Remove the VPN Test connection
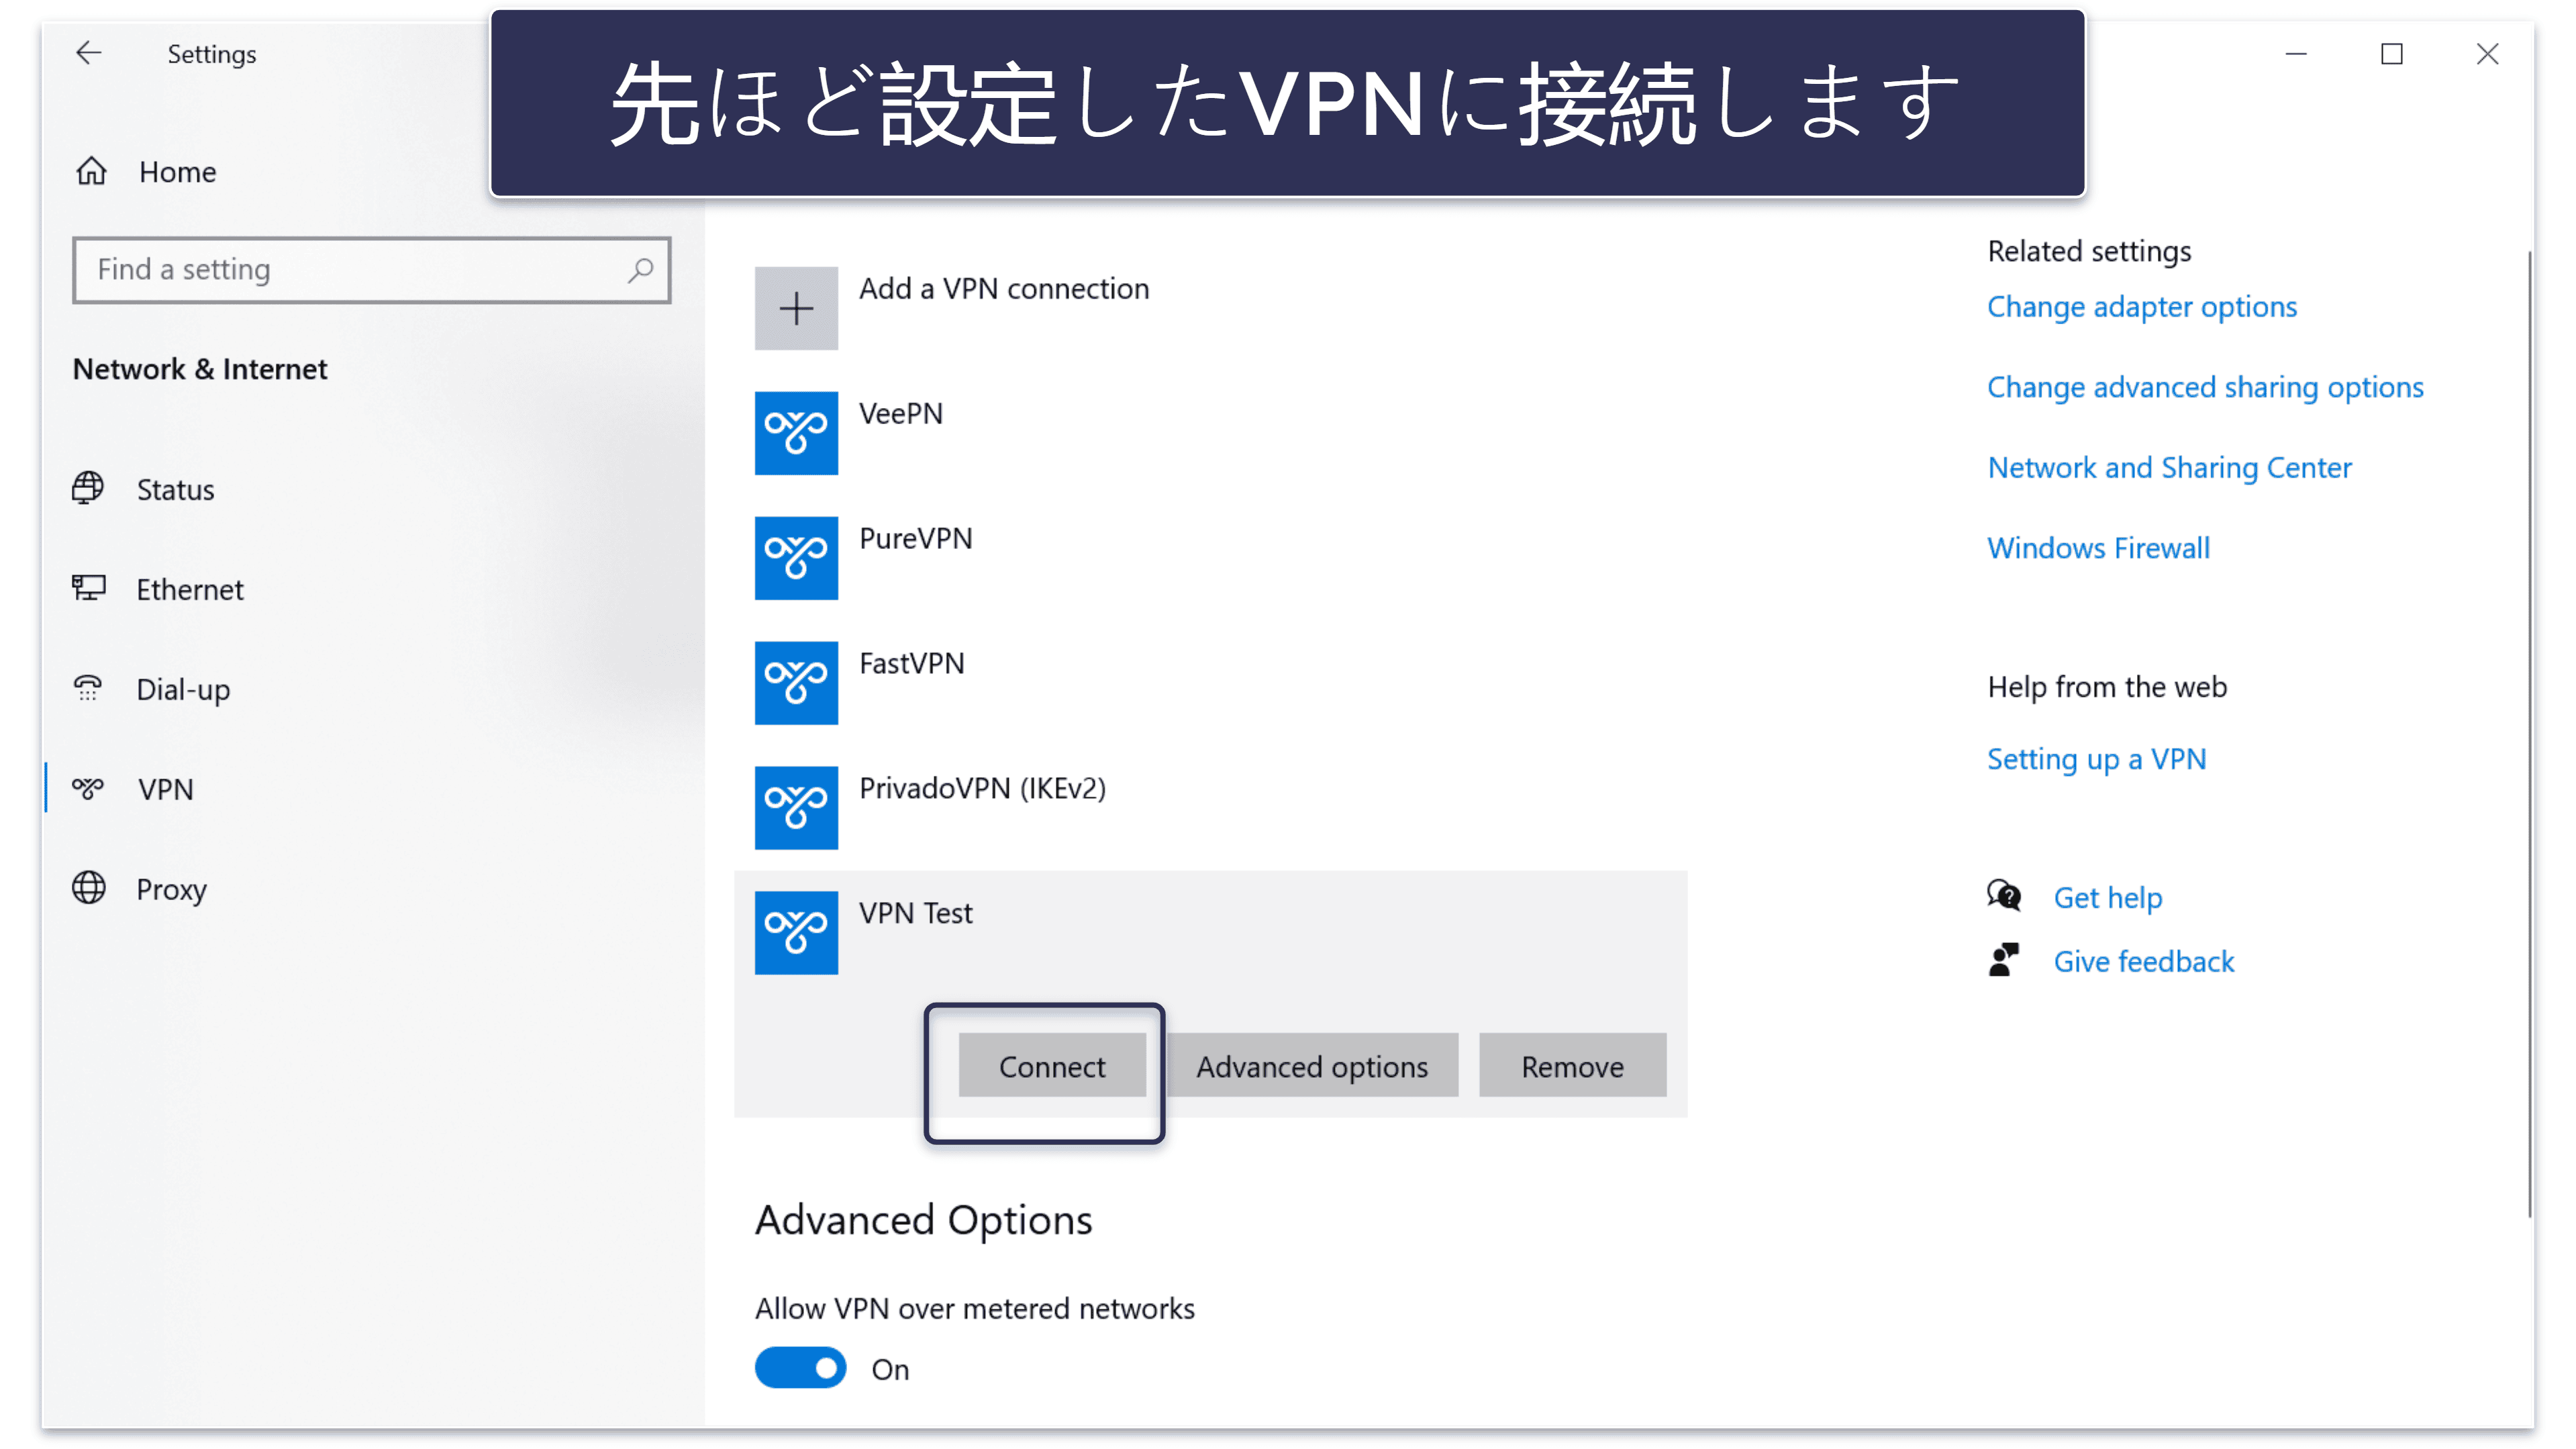The height and width of the screenshot is (1449, 2576). 1572,1066
